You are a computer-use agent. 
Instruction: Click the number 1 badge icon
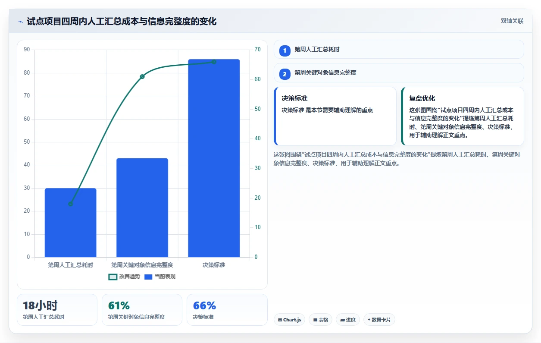285,51
